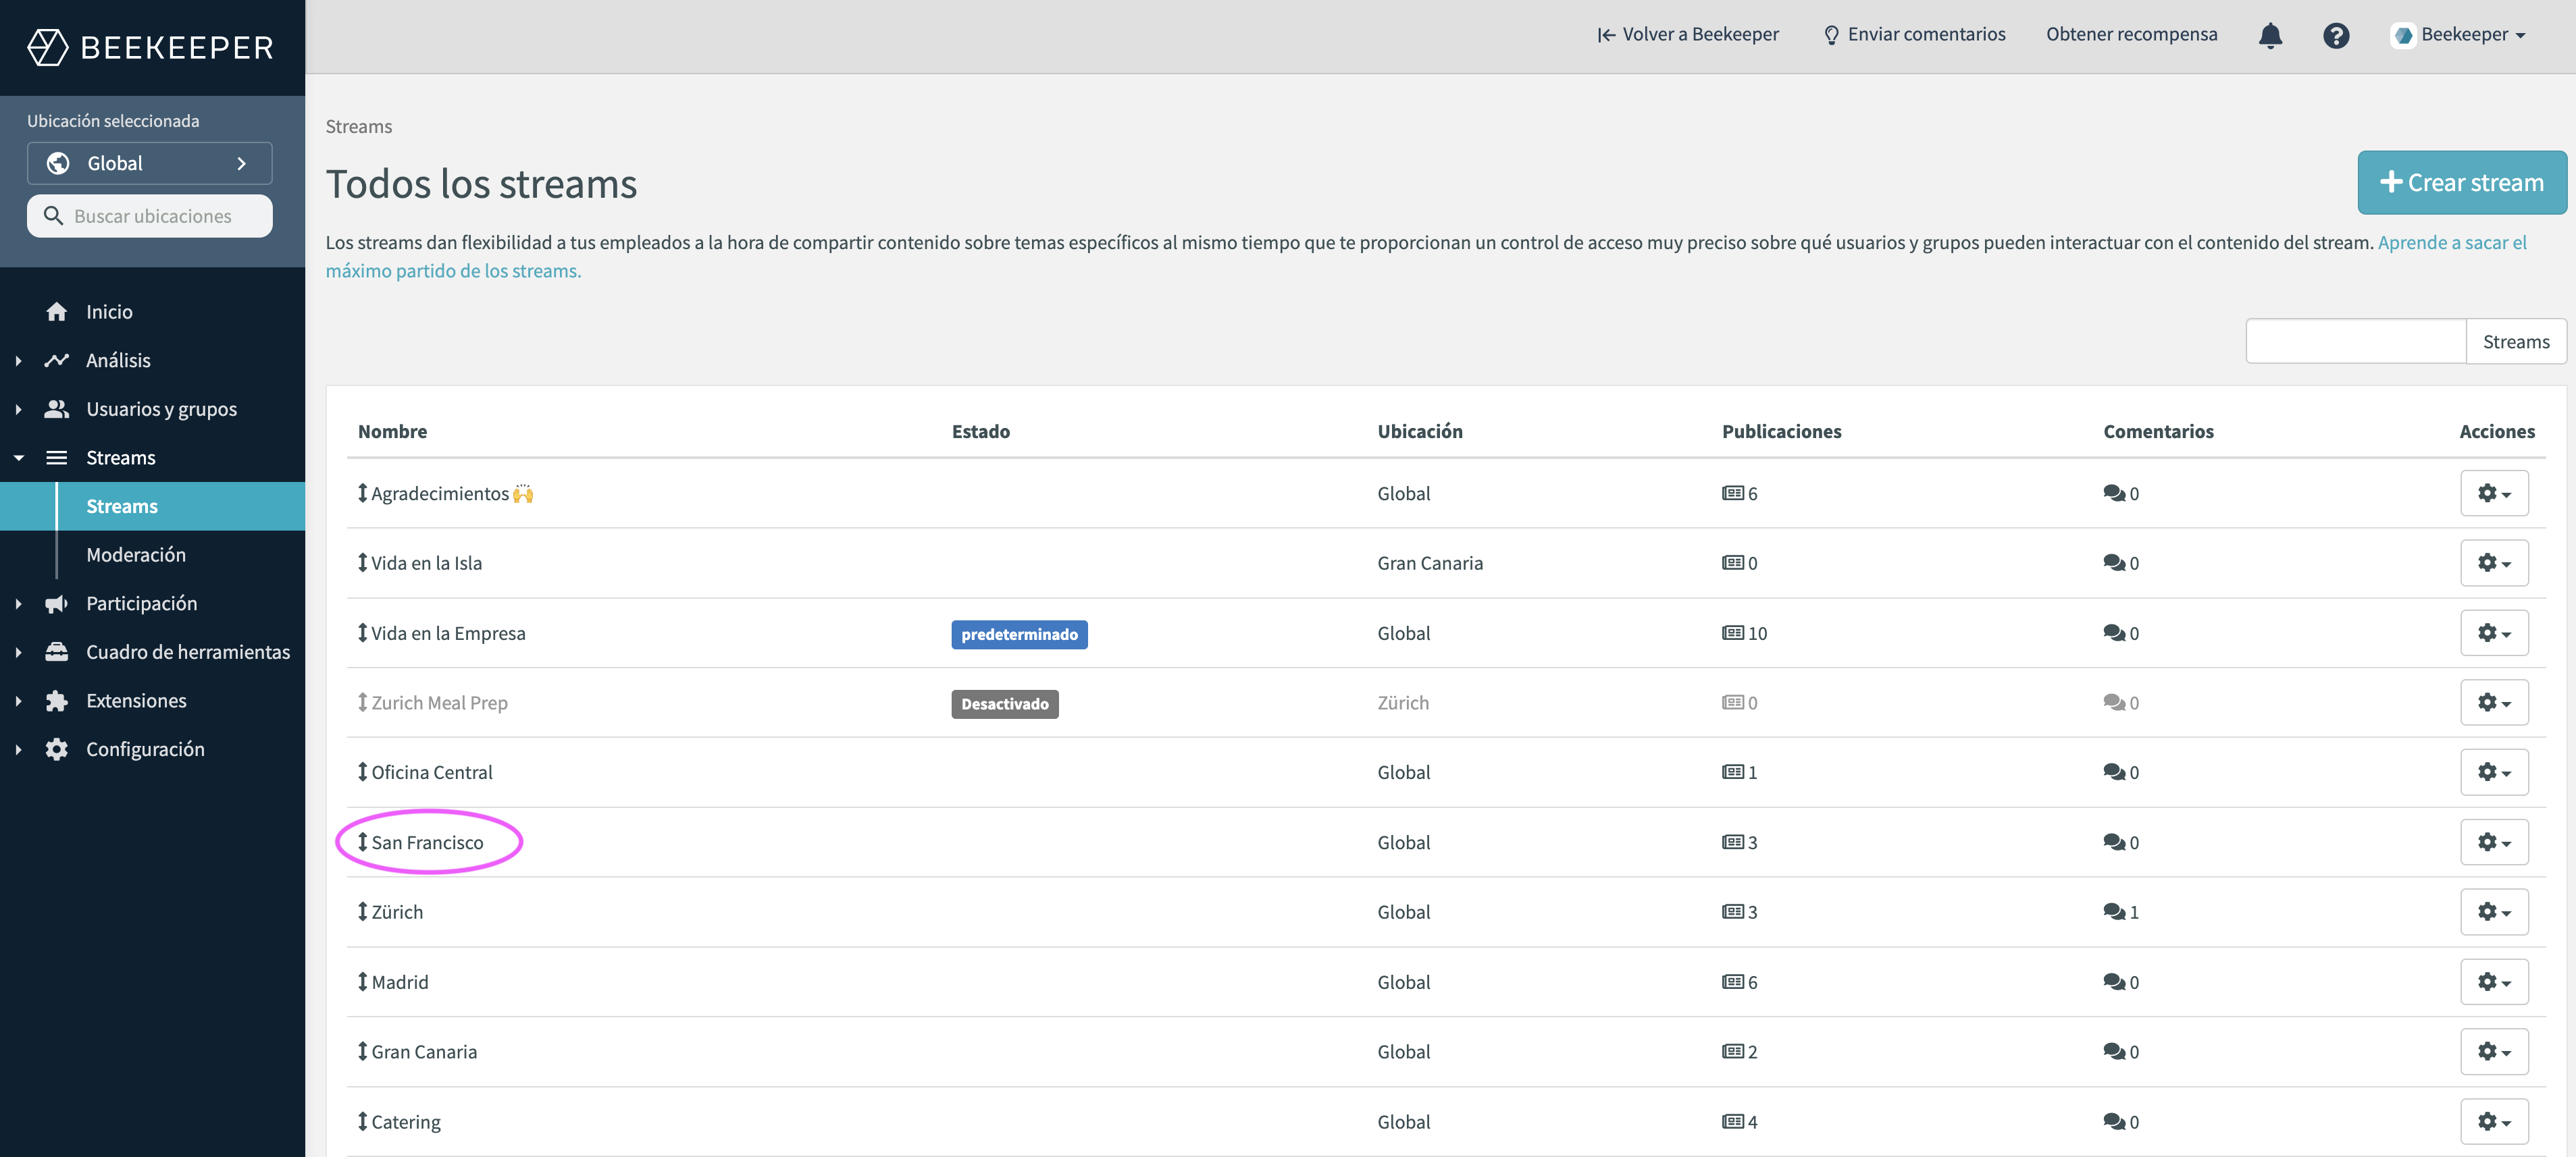Click the Análisis chart icon
The height and width of the screenshot is (1157, 2576).
(57, 360)
